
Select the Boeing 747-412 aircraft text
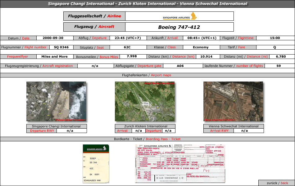pyautogui.click(x=179, y=27)
